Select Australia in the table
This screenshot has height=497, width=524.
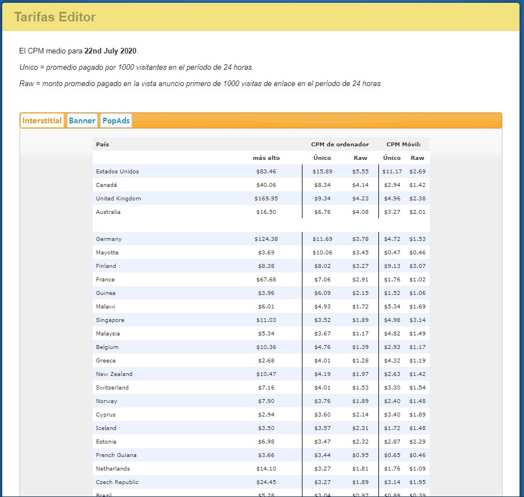click(108, 212)
